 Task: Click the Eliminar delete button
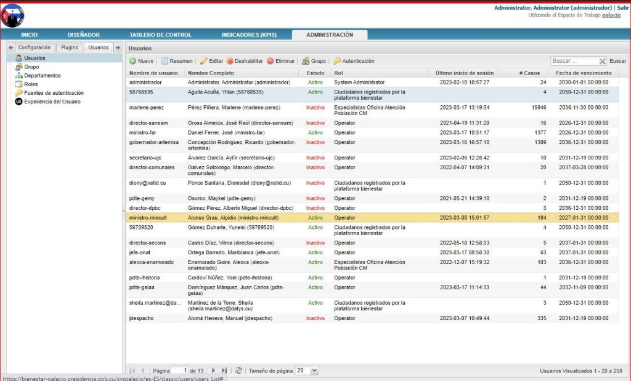coord(281,61)
